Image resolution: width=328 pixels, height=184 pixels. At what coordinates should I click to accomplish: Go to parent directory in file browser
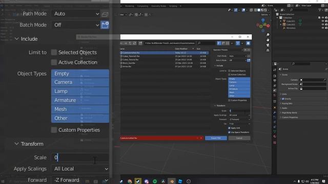(x=130, y=43)
